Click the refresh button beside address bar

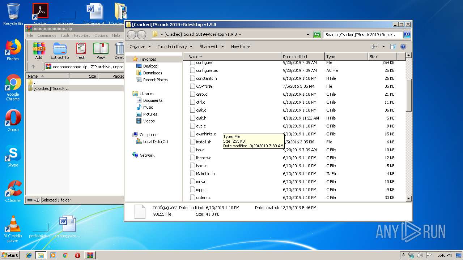(317, 35)
